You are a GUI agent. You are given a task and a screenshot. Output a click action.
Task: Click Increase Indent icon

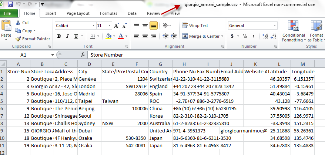point(174,36)
